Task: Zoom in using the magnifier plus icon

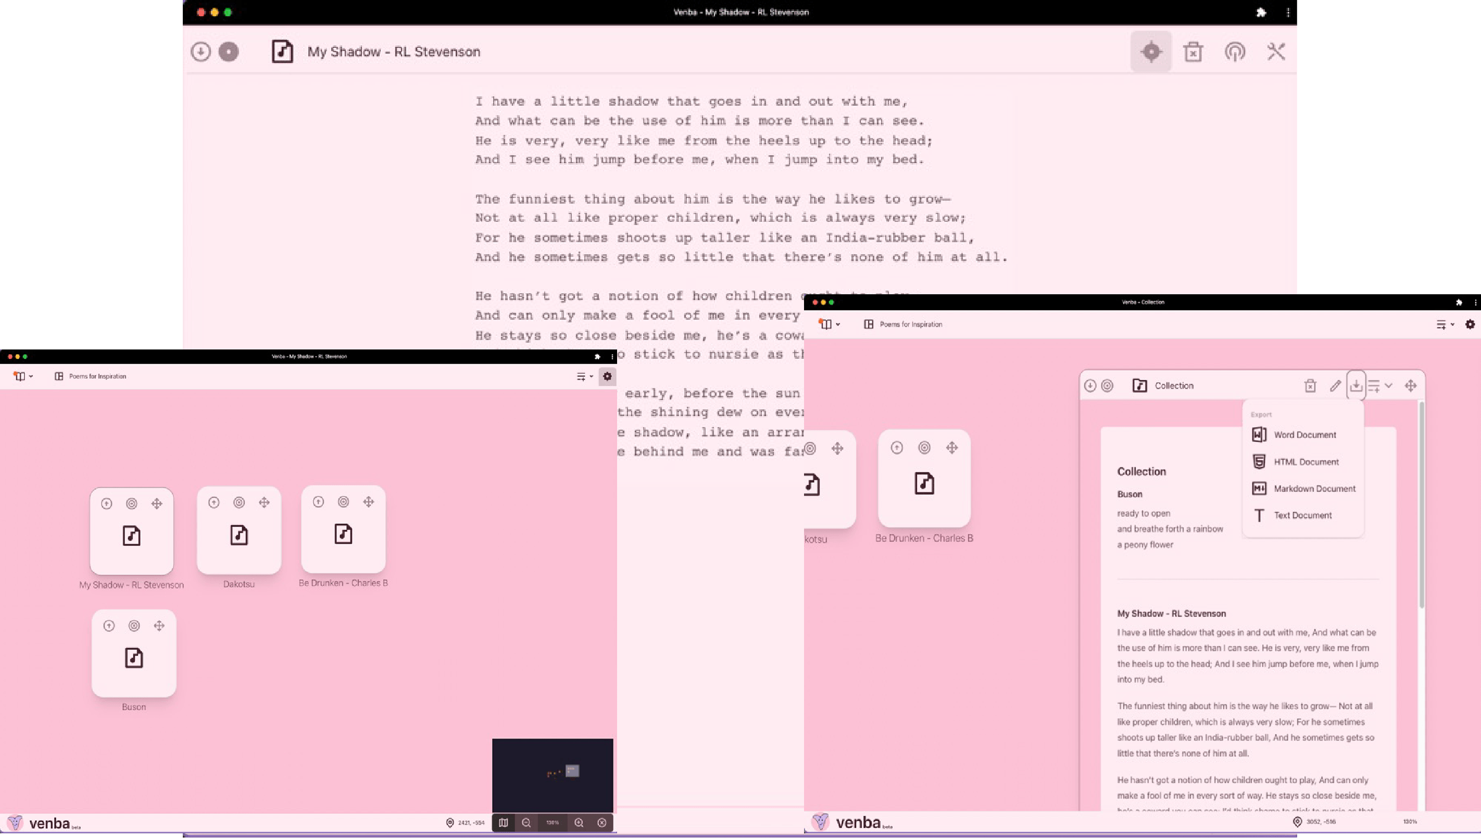Action: pos(579,823)
